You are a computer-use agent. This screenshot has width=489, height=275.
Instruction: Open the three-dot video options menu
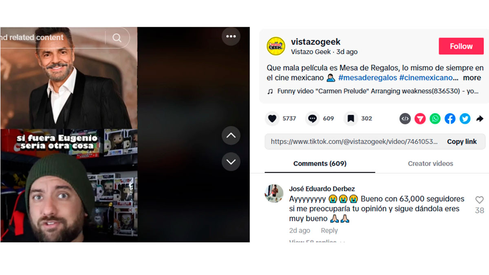(231, 36)
